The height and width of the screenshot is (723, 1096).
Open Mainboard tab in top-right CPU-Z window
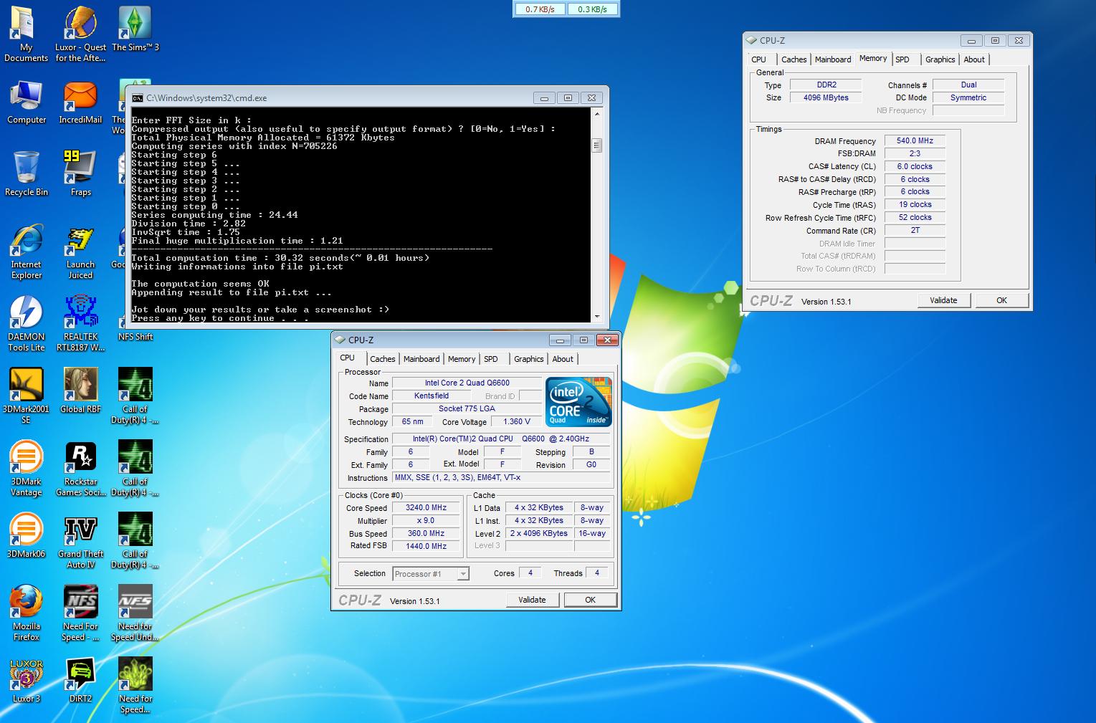click(x=833, y=59)
